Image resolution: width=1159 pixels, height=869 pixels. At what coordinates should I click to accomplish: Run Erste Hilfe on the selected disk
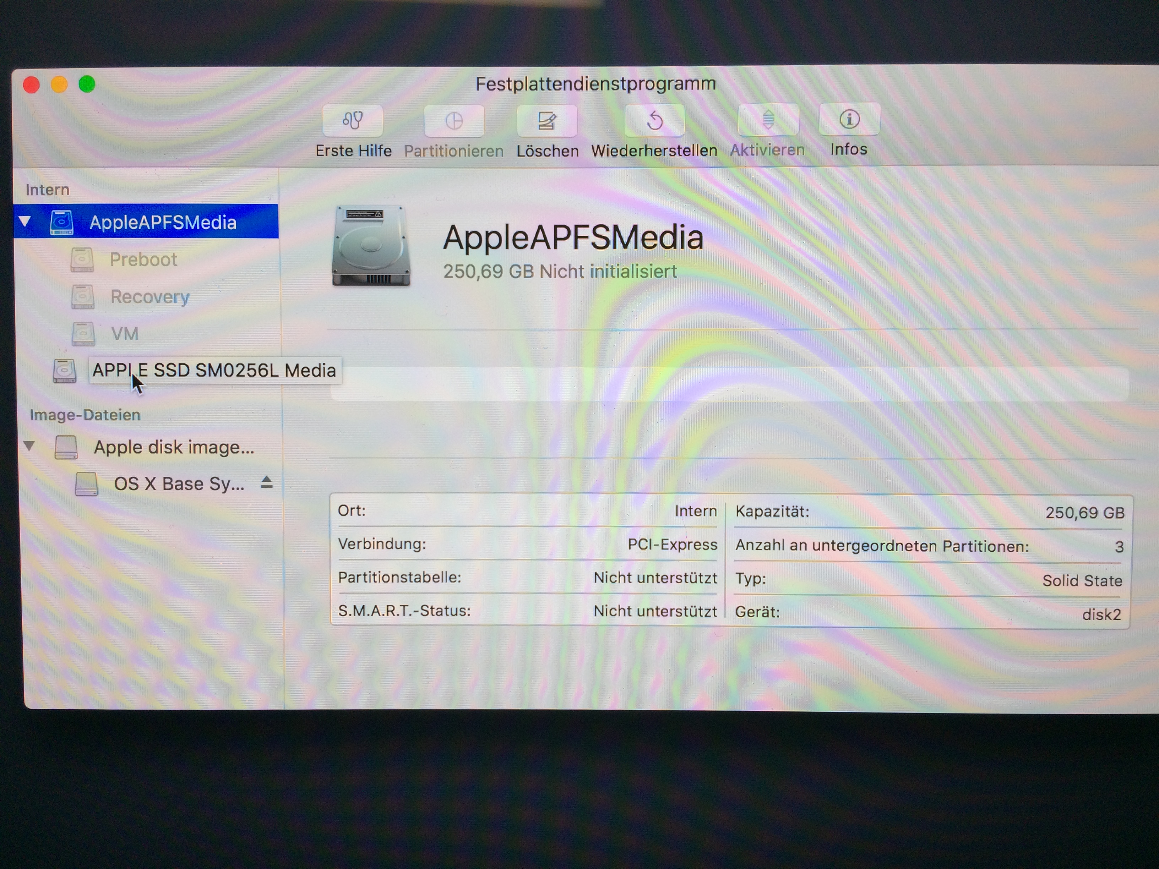[x=353, y=120]
